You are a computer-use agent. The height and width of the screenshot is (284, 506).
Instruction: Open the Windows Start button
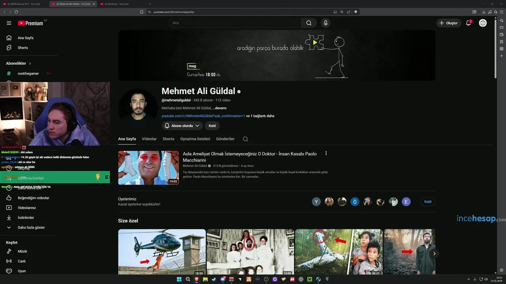point(179,279)
